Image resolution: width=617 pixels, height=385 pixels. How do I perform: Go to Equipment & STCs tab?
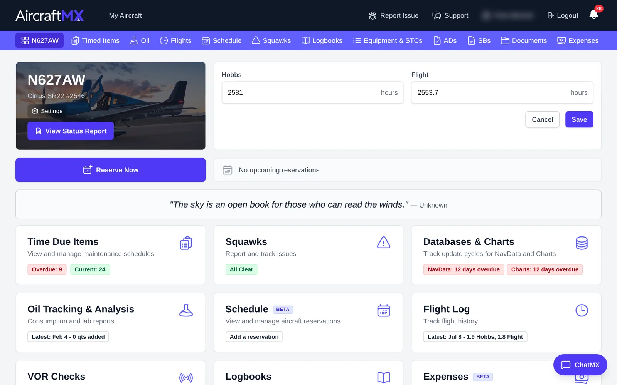tap(388, 40)
